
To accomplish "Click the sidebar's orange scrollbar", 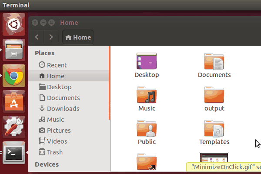I will point(109,83).
